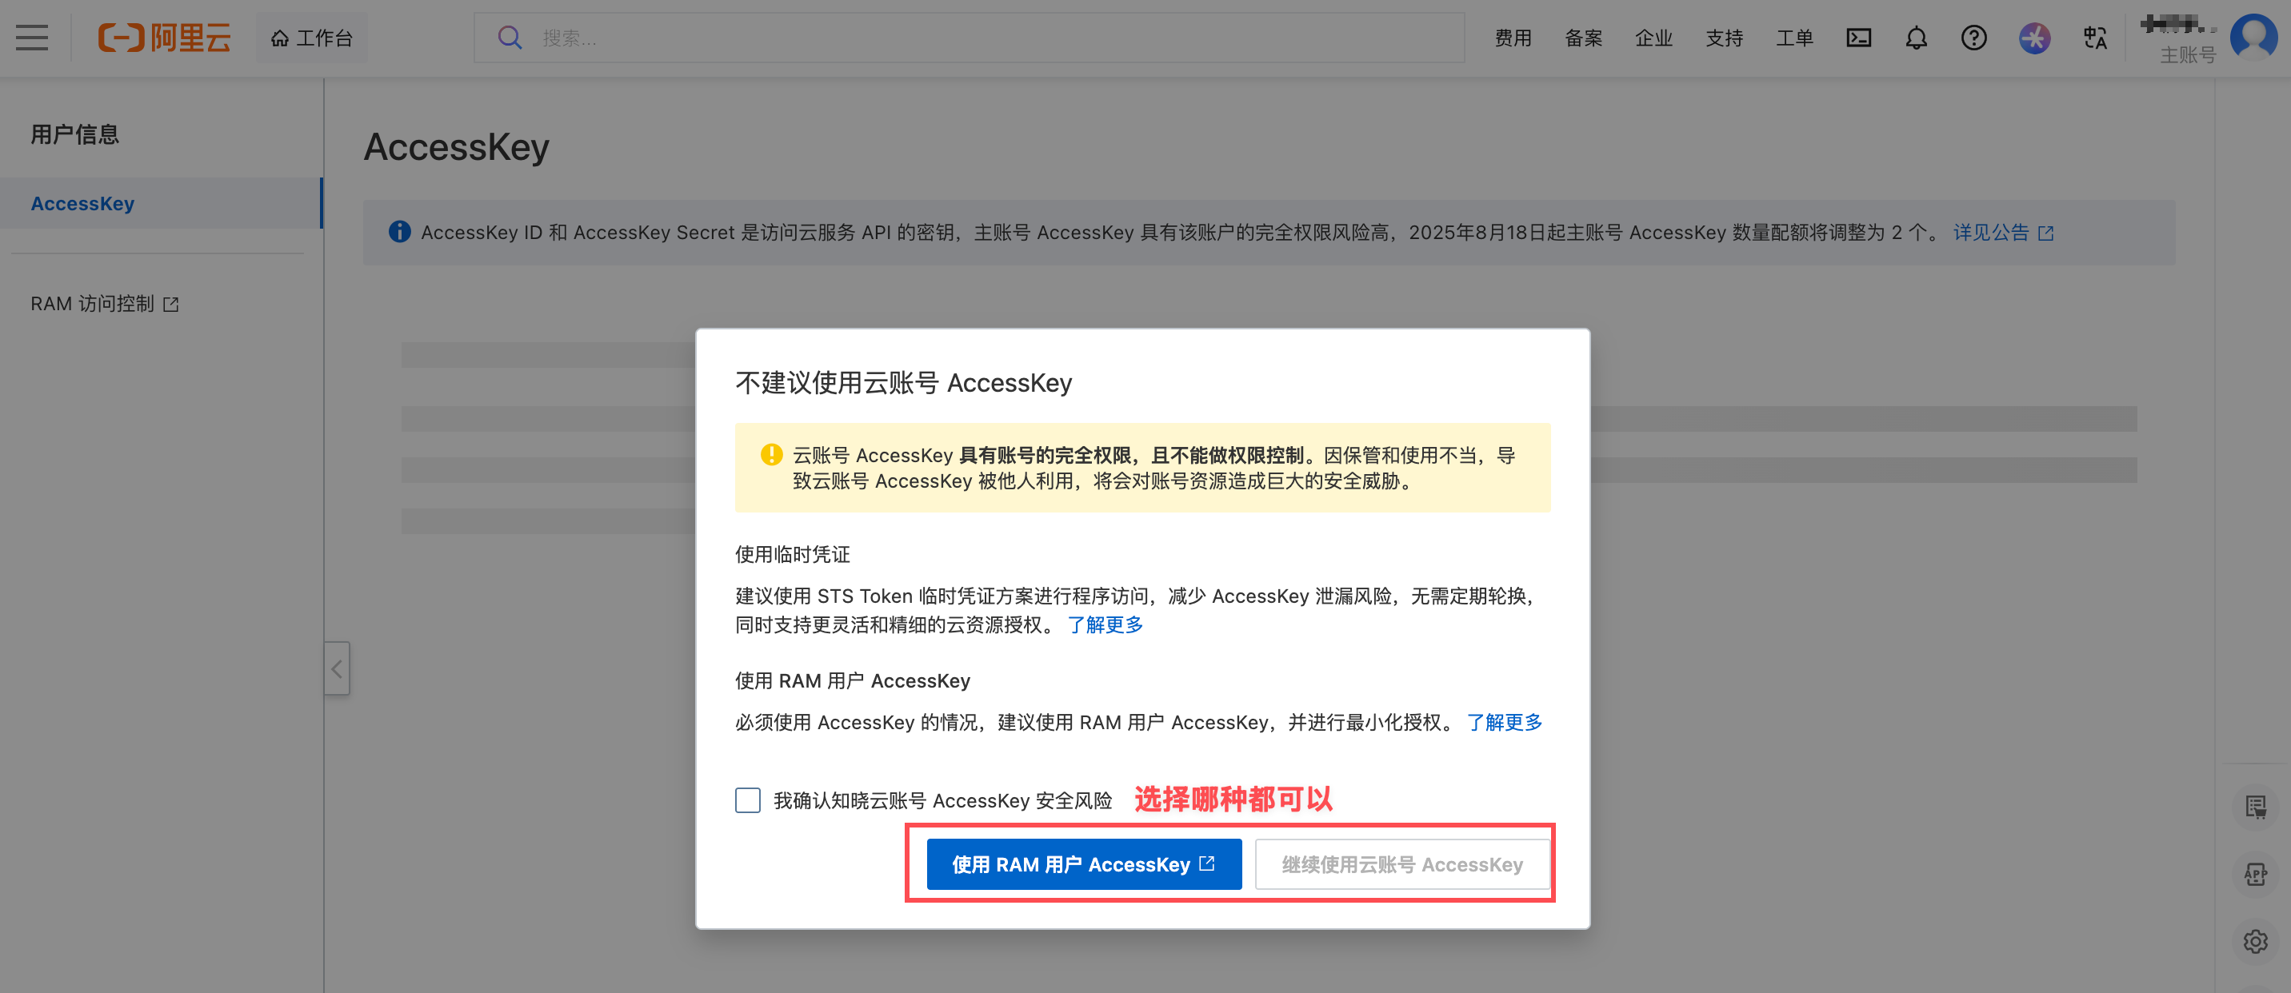Open 了解更多 for STS Token
The width and height of the screenshot is (2291, 993).
point(1105,624)
